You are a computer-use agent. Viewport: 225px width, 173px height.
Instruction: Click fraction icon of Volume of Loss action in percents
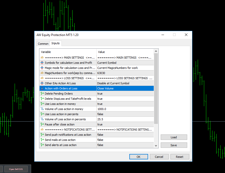(42, 119)
